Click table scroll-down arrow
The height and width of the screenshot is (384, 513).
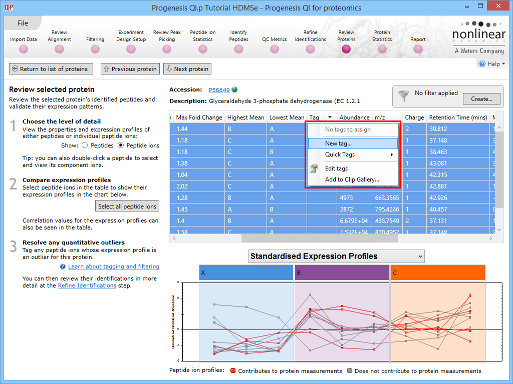(x=499, y=230)
